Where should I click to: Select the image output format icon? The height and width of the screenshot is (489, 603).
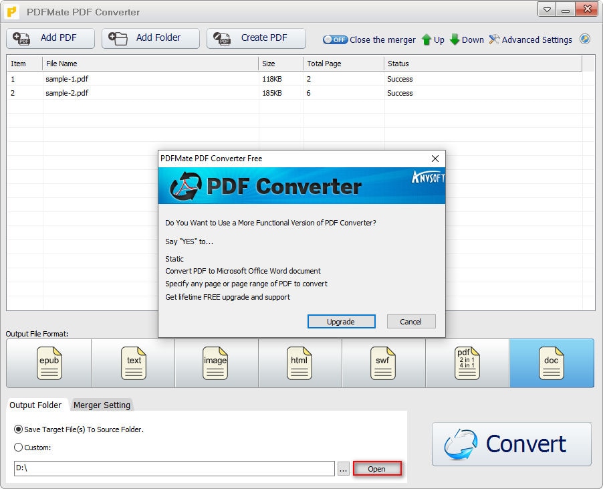(x=215, y=363)
